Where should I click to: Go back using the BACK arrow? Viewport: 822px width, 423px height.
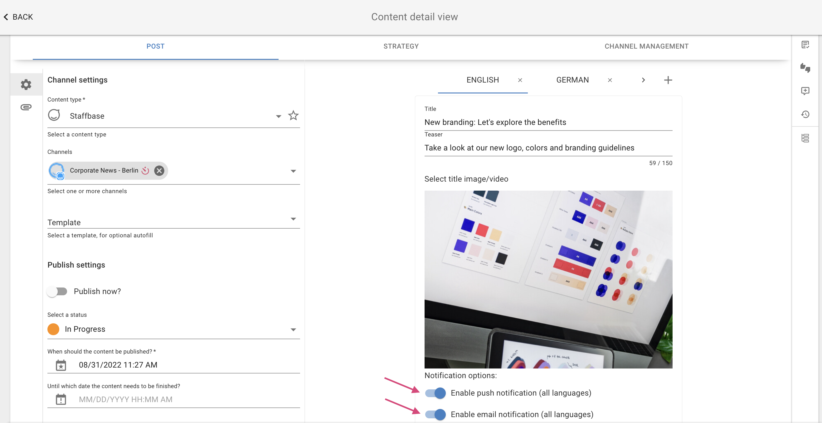point(18,17)
